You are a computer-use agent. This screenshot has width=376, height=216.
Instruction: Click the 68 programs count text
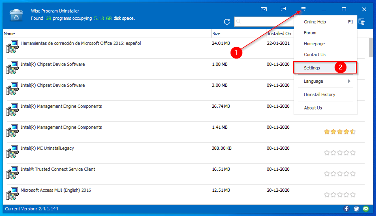[48, 19]
